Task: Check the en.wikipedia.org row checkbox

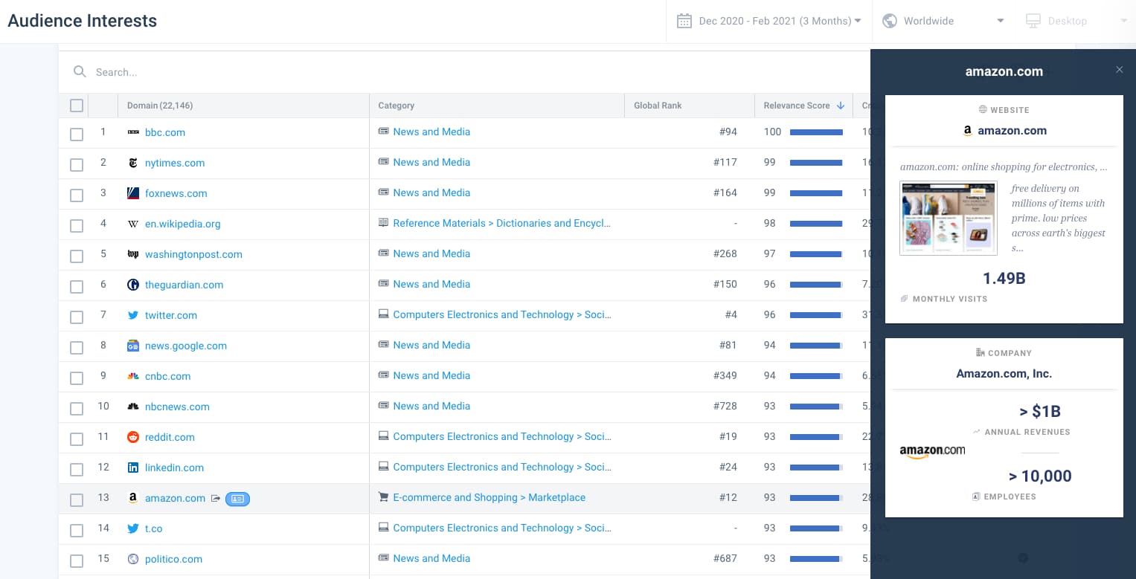Action: point(77,226)
